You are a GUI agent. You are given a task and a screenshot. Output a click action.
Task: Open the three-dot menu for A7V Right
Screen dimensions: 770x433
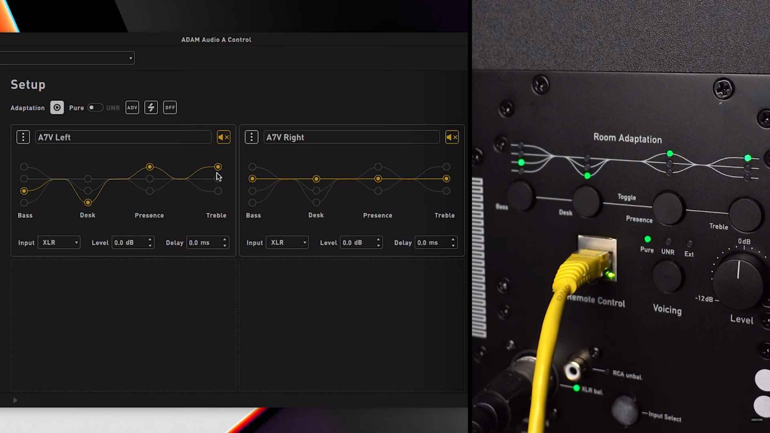[x=251, y=137]
